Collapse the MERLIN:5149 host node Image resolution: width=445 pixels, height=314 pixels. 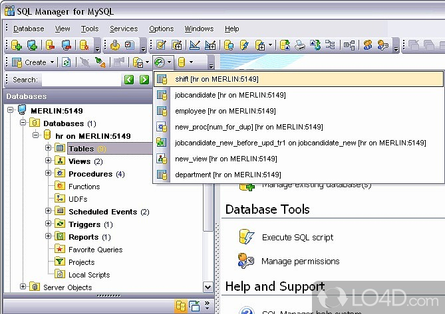tap(11, 110)
